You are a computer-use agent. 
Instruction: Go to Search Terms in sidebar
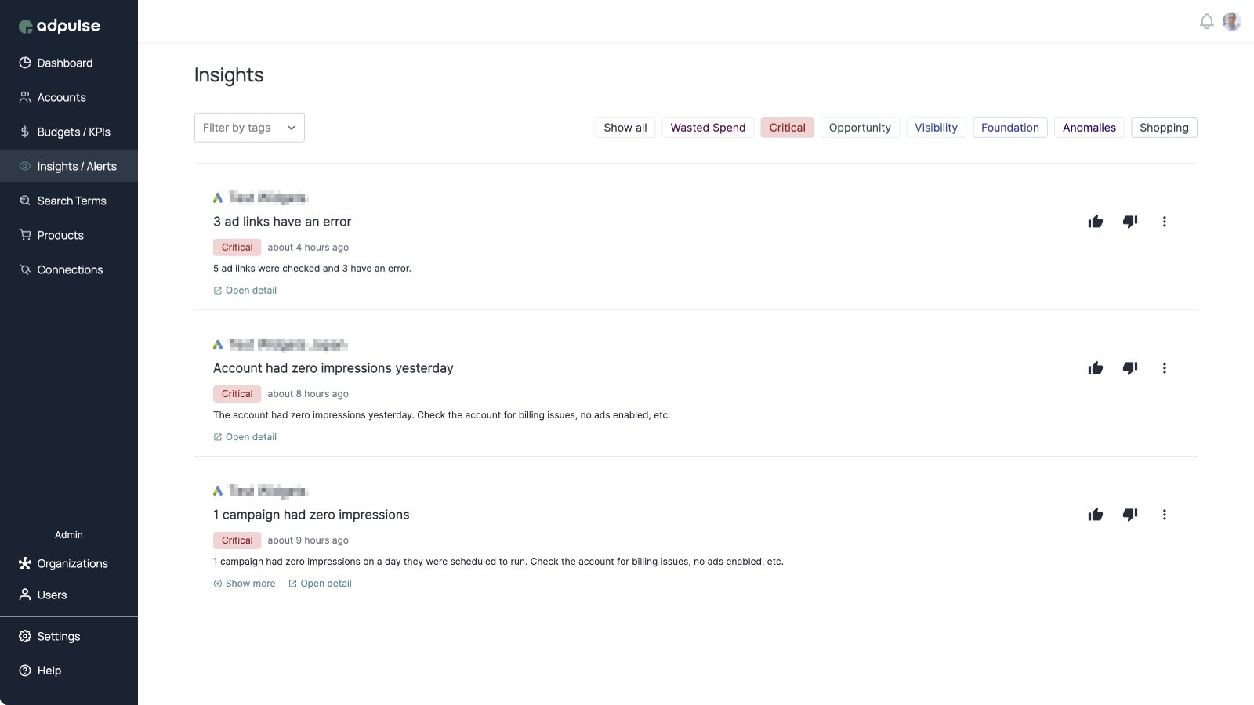click(71, 201)
